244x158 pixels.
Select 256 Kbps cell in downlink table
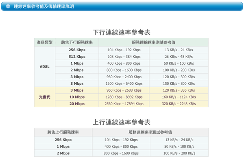coord(77,50)
